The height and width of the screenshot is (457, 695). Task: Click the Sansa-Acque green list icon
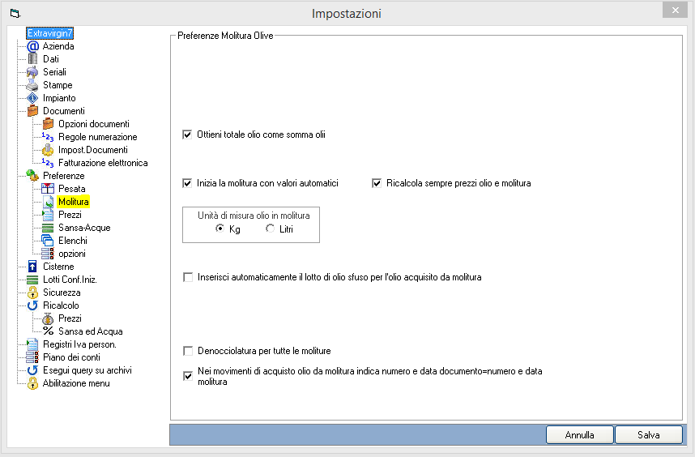click(48, 228)
